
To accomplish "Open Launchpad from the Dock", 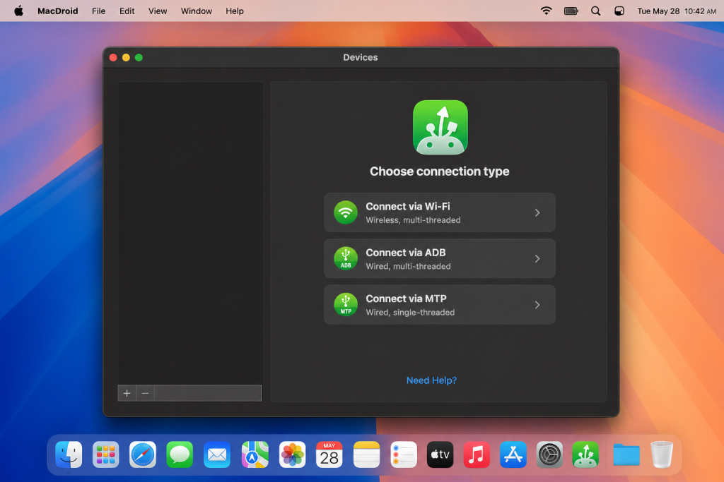I will pyautogui.click(x=106, y=454).
